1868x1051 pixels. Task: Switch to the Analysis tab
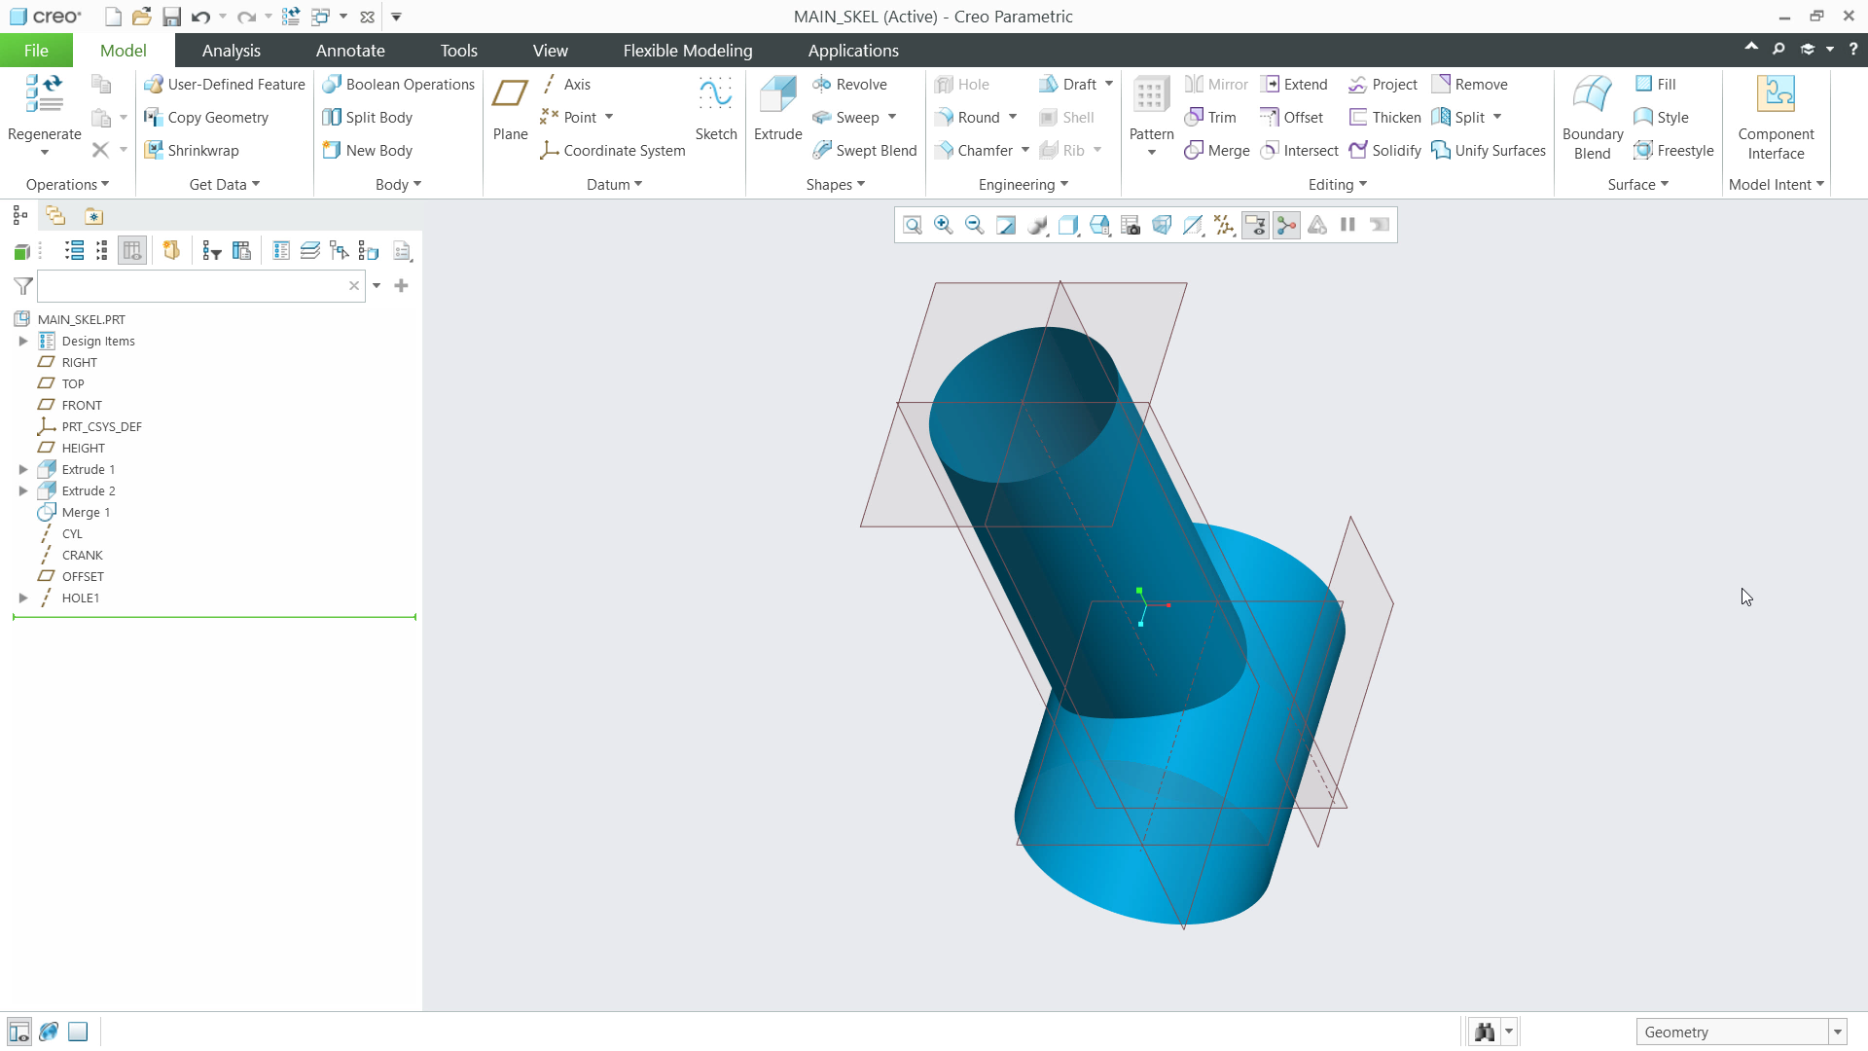pyautogui.click(x=231, y=51)
